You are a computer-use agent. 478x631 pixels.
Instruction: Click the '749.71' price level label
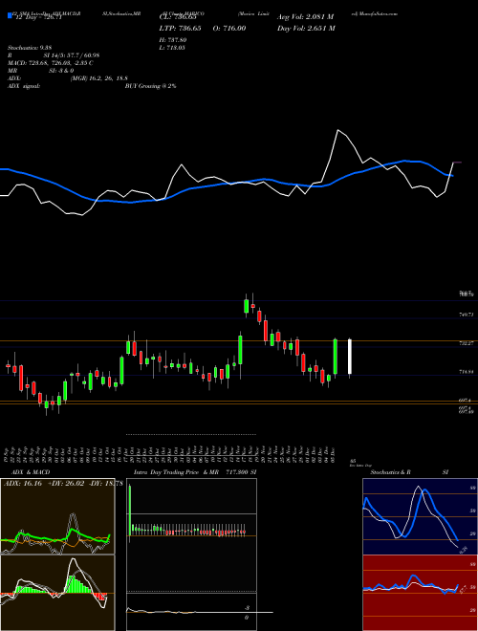pyautogui.click(x=467, y=315)
